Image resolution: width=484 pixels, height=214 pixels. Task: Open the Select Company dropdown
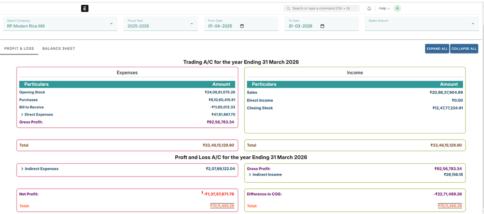point(112,24)
